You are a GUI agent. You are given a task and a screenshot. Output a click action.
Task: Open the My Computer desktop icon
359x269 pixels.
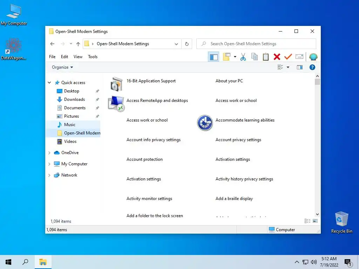pos(14,15)
